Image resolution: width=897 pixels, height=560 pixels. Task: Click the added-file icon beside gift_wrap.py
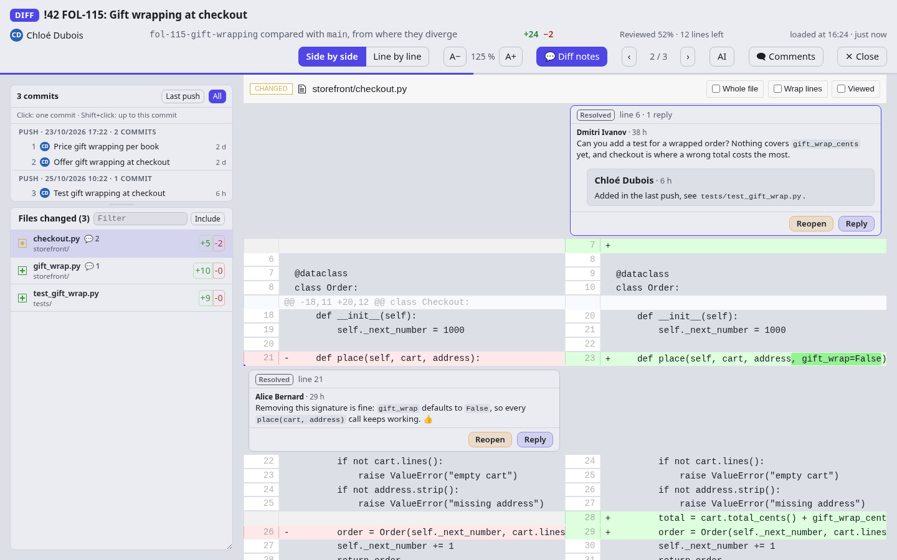(22, 271)
